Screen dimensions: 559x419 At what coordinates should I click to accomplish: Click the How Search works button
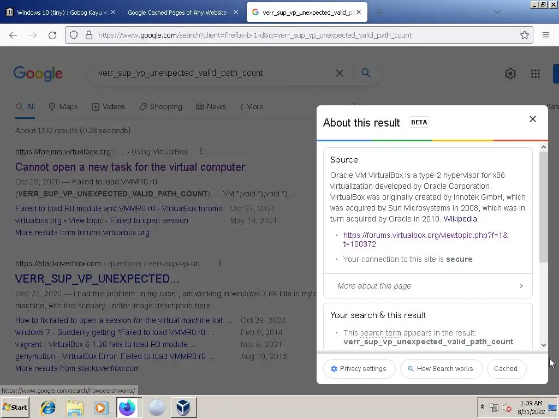tap(441, 369)
